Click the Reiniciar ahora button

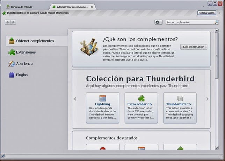(206, 13)
